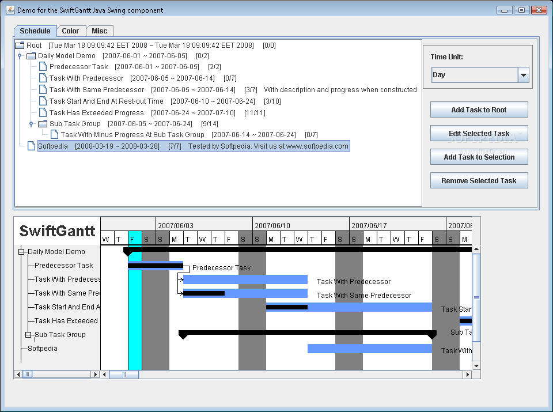Screen dimensions: 553x412
Task: Click Add Task to Root button
Action: [x=479, y=109]
